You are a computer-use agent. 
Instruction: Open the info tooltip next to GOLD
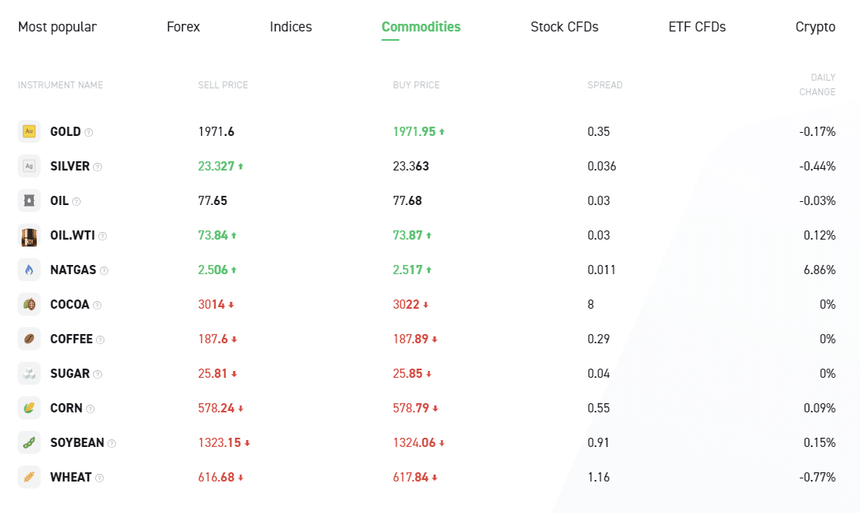[x=89, y=132]
